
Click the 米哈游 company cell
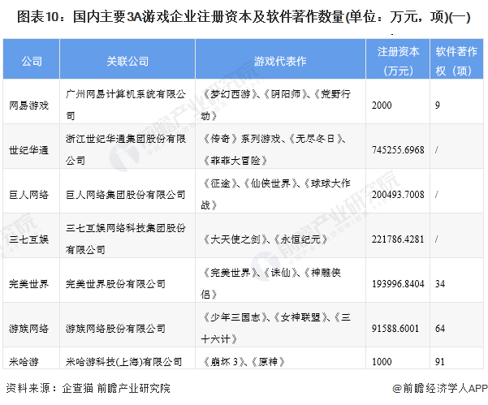pos(32,359)
